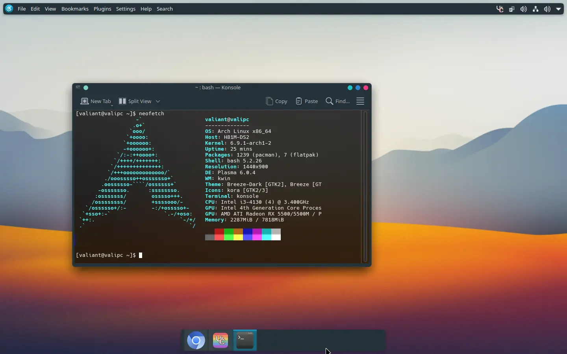Click the Split View button
The height and width of the screenshot is (354, 567).
135,101
